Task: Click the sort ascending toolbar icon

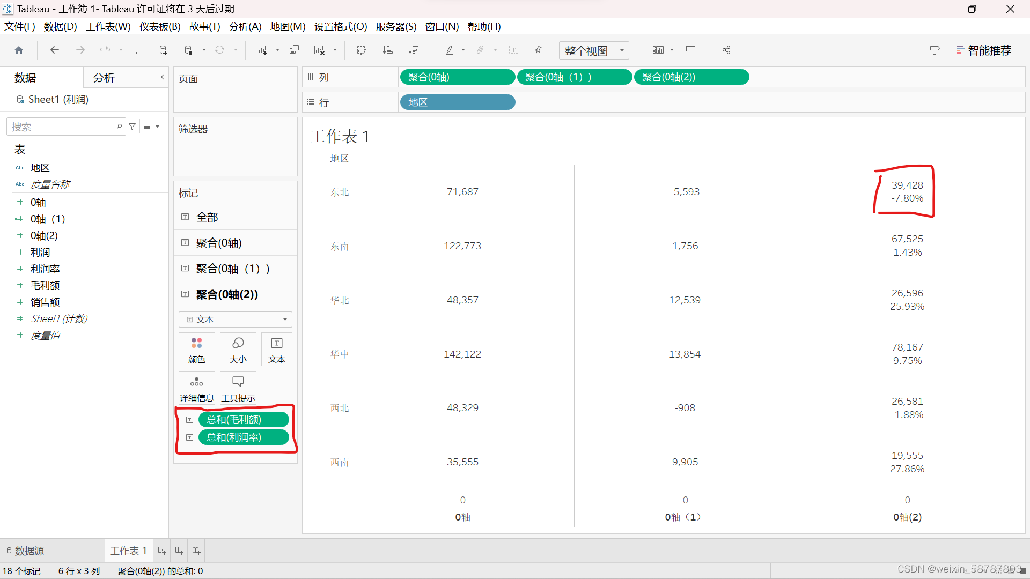Action: pyautogui.click(x=387, y=50)
